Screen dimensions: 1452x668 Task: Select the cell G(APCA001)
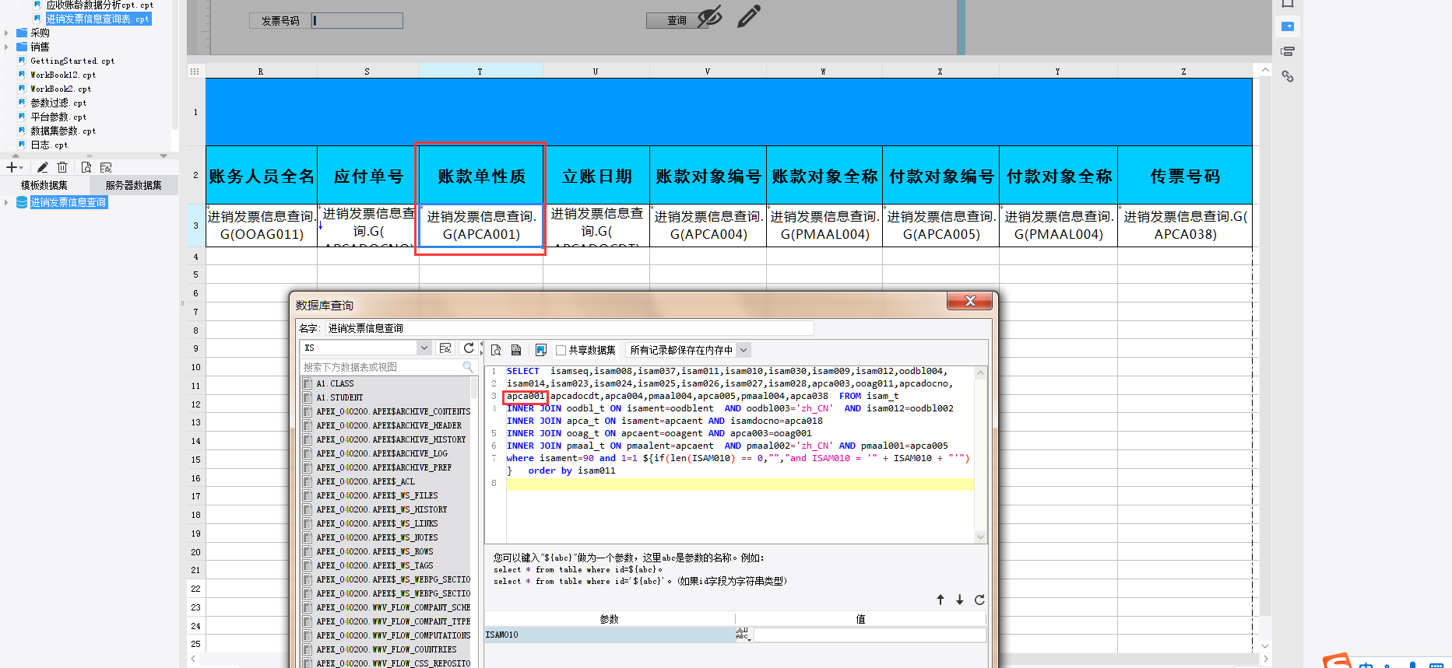[480, 226]
